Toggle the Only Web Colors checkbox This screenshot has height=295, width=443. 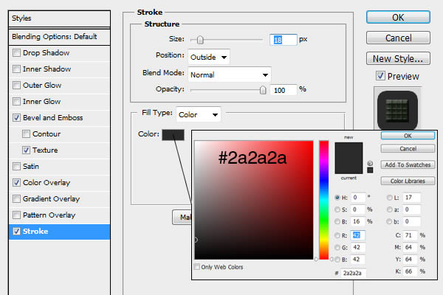(196, 267)
